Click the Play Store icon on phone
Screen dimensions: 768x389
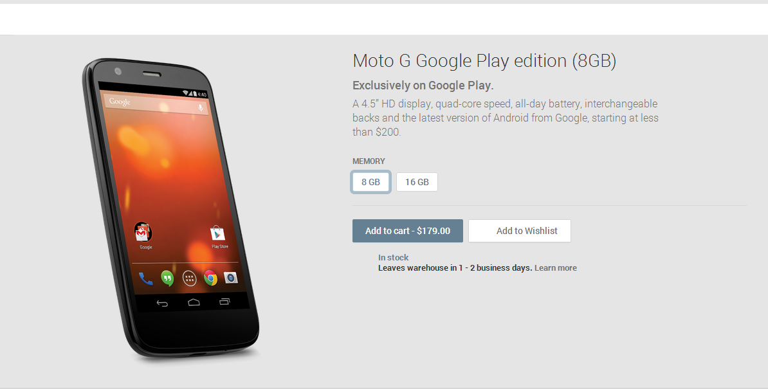[x=218, y=233]
